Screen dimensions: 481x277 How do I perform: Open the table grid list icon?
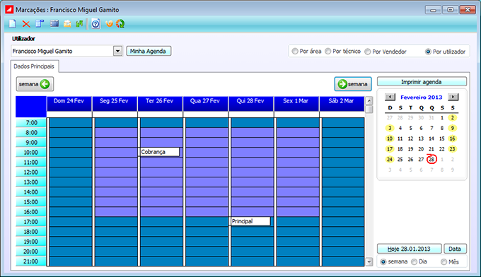54,23
